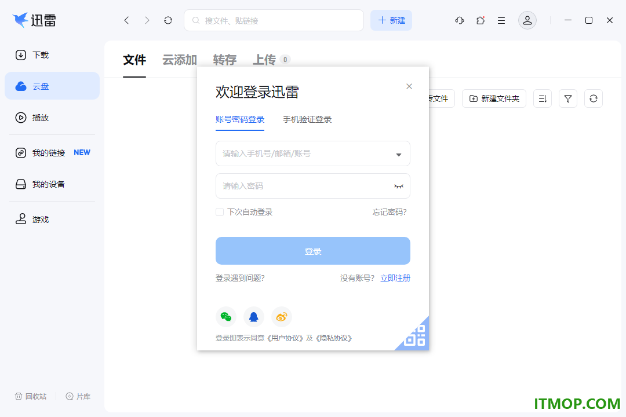Log in with the QQ icon
The height and width of the screenshot is (417, 626).
(254, 317)
